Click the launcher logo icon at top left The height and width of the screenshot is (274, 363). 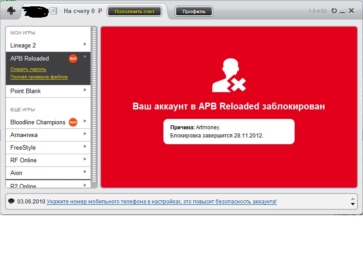point(11,11)
